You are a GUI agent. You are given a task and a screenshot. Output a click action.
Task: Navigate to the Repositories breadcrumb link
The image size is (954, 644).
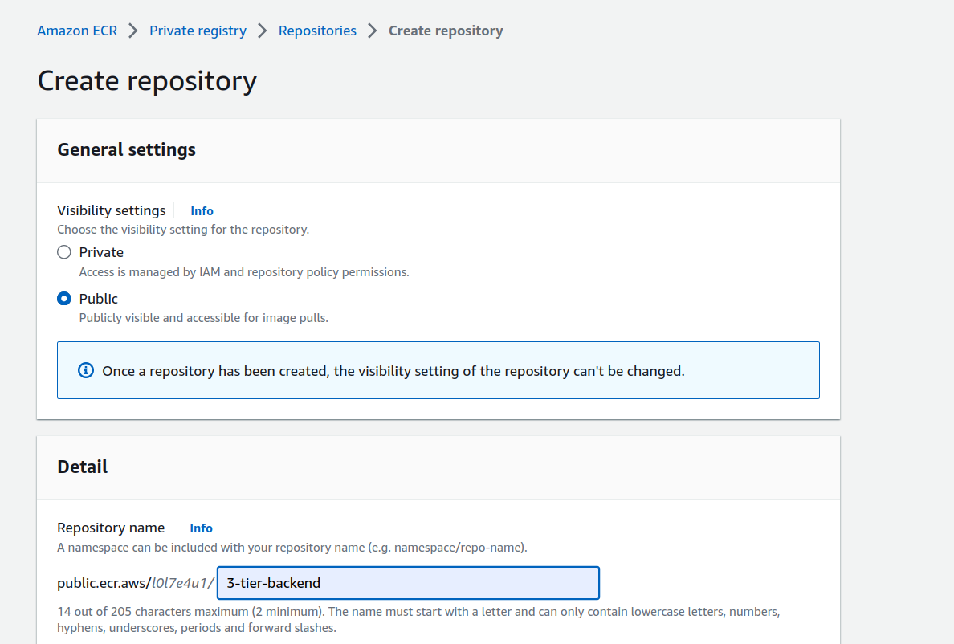coord(317,31)
